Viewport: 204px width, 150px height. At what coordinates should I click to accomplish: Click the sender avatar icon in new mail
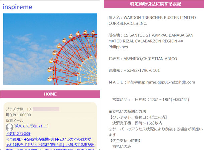pos(9,127)
